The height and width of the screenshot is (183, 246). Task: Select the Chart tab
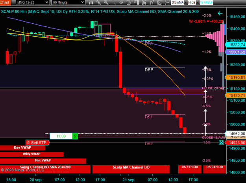click(5, 2)
